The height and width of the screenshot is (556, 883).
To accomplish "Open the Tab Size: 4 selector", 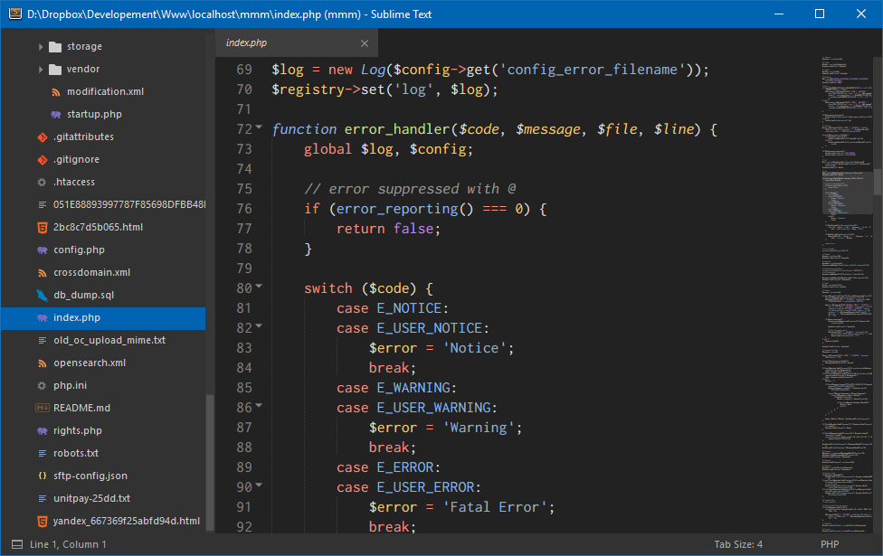I will pyautogui.click(x=738, y=544).
